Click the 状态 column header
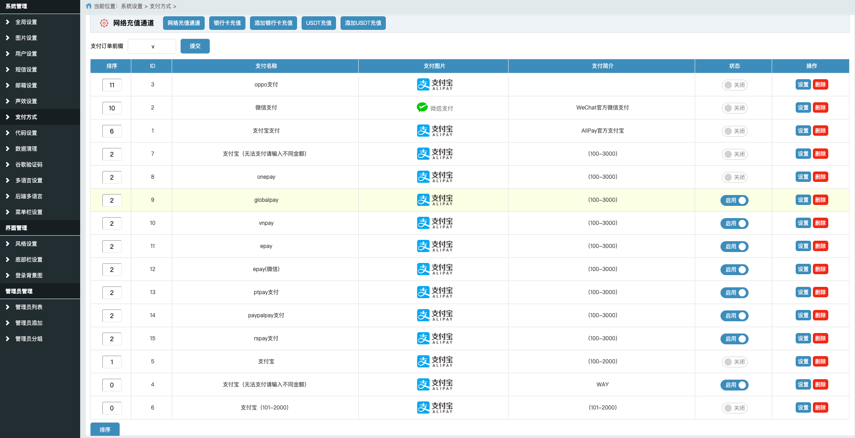Image resolution: width=855 pixels, height=438 pixels. [x=734, y=66]
